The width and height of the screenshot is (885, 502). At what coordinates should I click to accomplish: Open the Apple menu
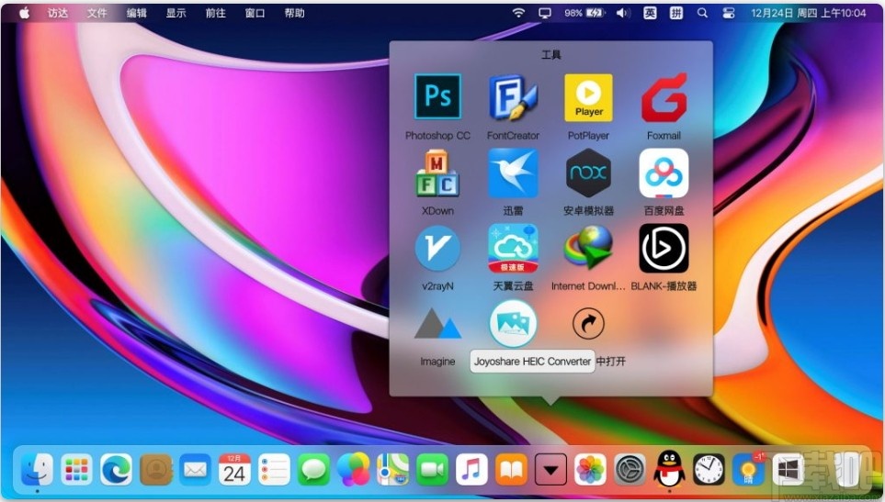[x=24, y=13]
